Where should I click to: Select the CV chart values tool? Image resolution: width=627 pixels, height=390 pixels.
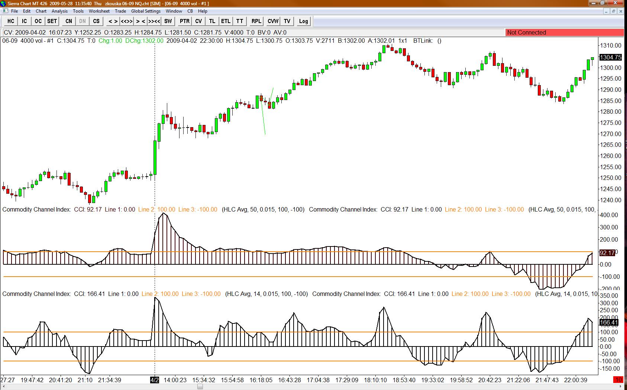[198, 21]
